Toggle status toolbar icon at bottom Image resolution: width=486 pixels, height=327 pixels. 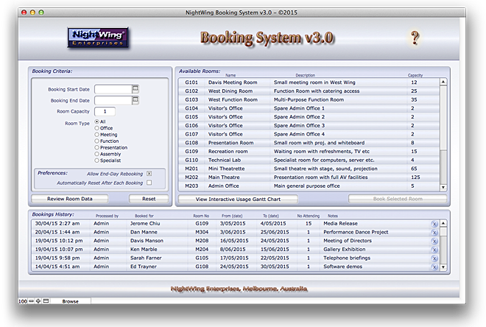tap(46, 301)
